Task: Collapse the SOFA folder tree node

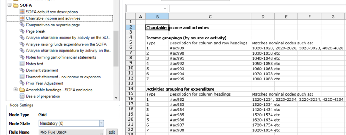Action: pyautogui.click(x=9, y=5)
